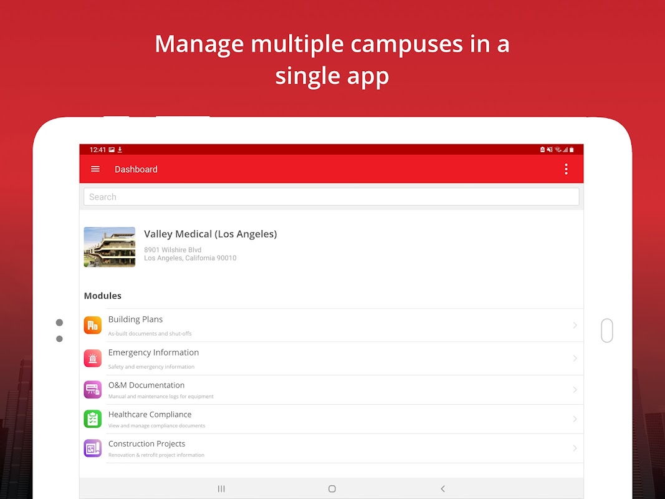Click the Modules section heading
This screenshot has width=665, height=499.
[103, 296]
